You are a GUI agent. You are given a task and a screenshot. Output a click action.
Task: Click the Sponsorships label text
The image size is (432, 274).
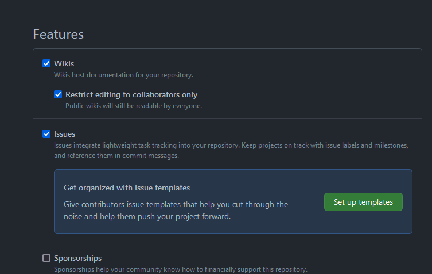pyautogui.click(x=77, y=258)
